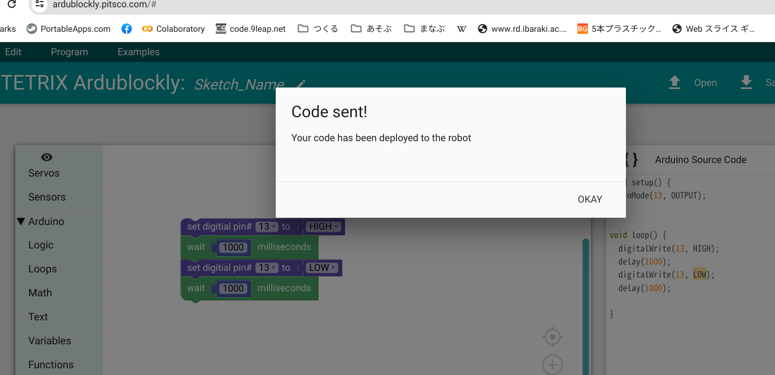Image resolution: width=775 pixels, height=375 pixels.
Task: Click workspace vertical scrollbar
Action: pyautogui.click(x=586, y=306)
